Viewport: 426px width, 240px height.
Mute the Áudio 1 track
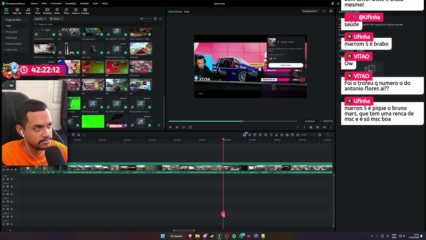point(8,179)
